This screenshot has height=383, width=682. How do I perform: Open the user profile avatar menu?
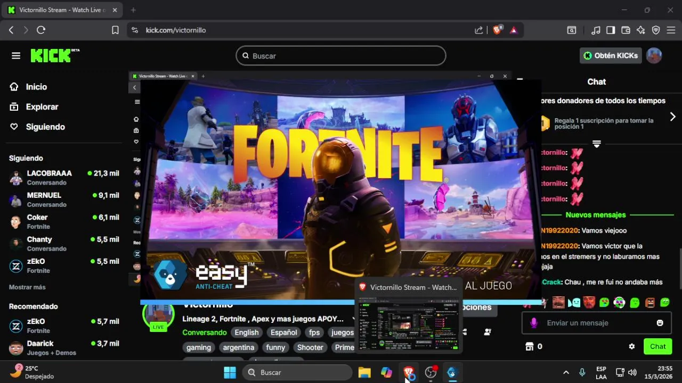[654, 56]
